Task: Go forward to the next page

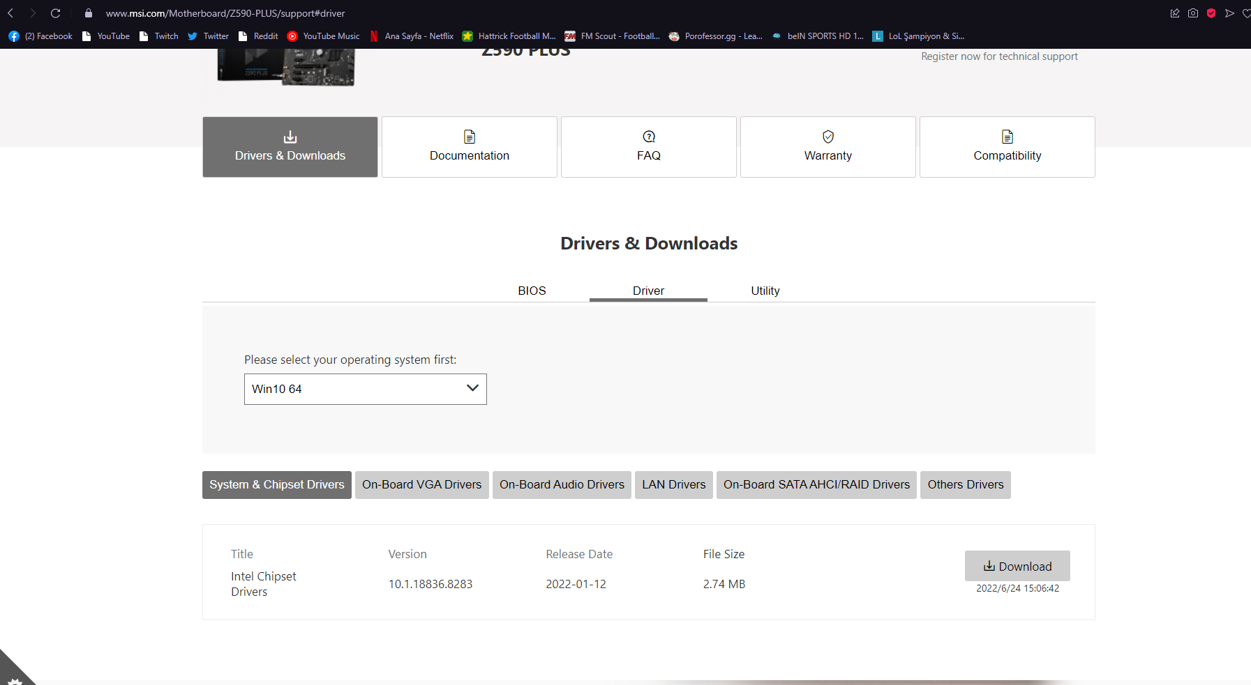Action: pos(33,13)
